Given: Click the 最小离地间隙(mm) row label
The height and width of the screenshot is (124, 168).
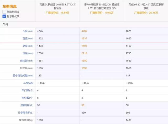Looking at the screenshot, I should 23,76.
